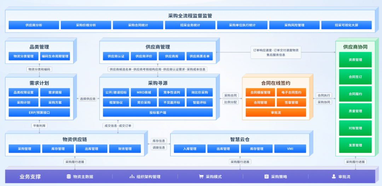The height and width of the screenshot is (186, 382).
Task: Click the 调拨信息 label
Action: coord(159,147)
